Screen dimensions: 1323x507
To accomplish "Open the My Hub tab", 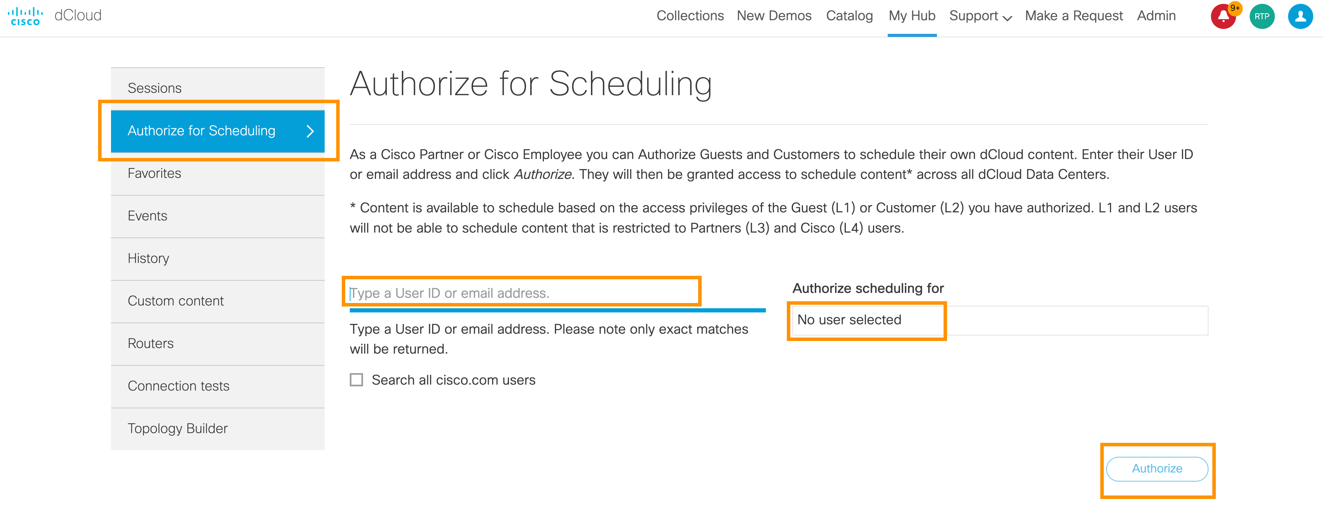I will 912,16.
